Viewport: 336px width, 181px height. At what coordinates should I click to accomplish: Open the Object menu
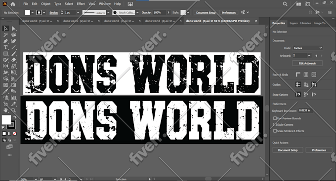pyautogui.click(x=45, y=4)
